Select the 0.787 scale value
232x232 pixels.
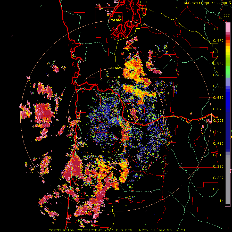point(218,75)
